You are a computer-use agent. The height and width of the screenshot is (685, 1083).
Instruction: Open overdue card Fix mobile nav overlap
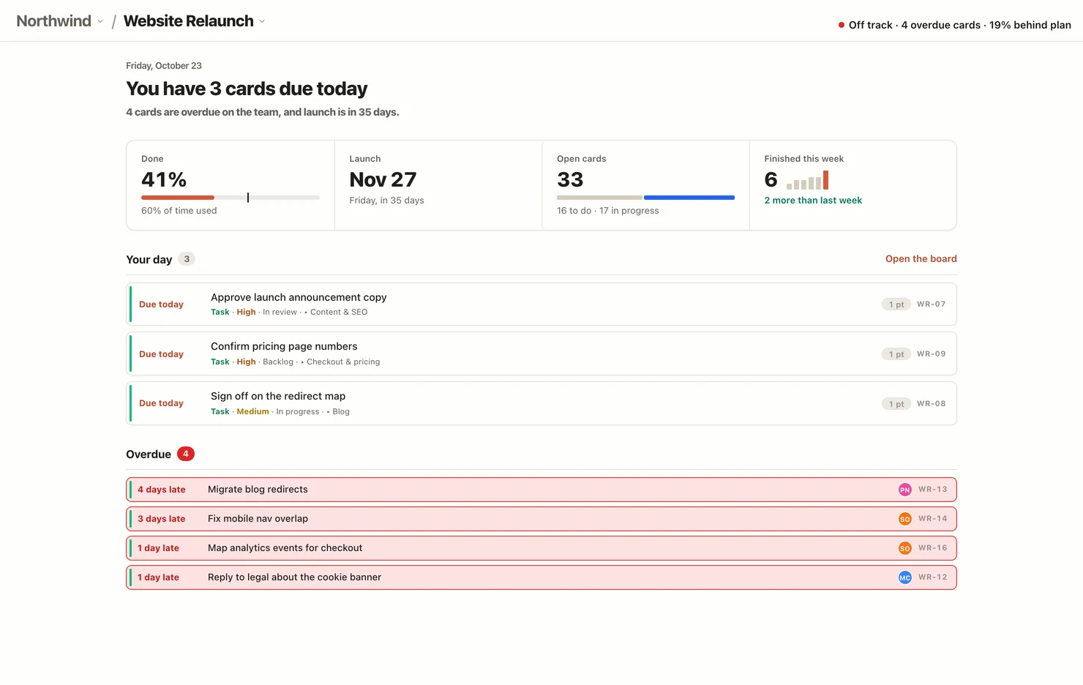pyautogui.click(x=541, y=519)
